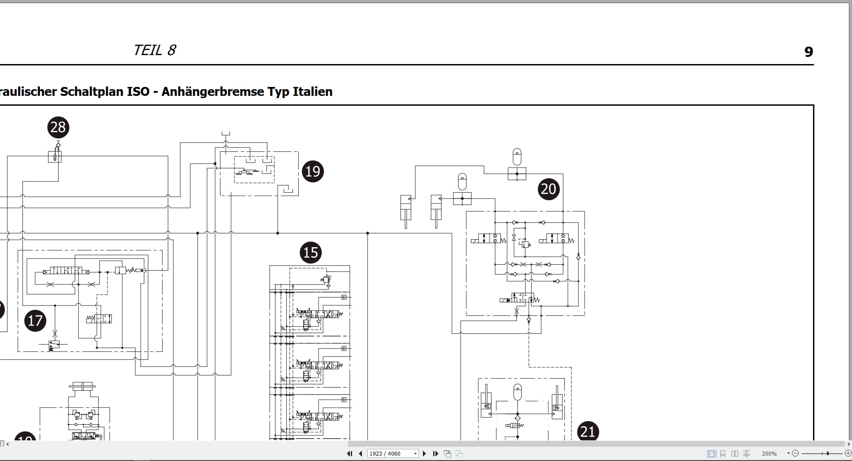Click component label 17 in the diagram
This screenshot has width=852, height=461.
35,321
